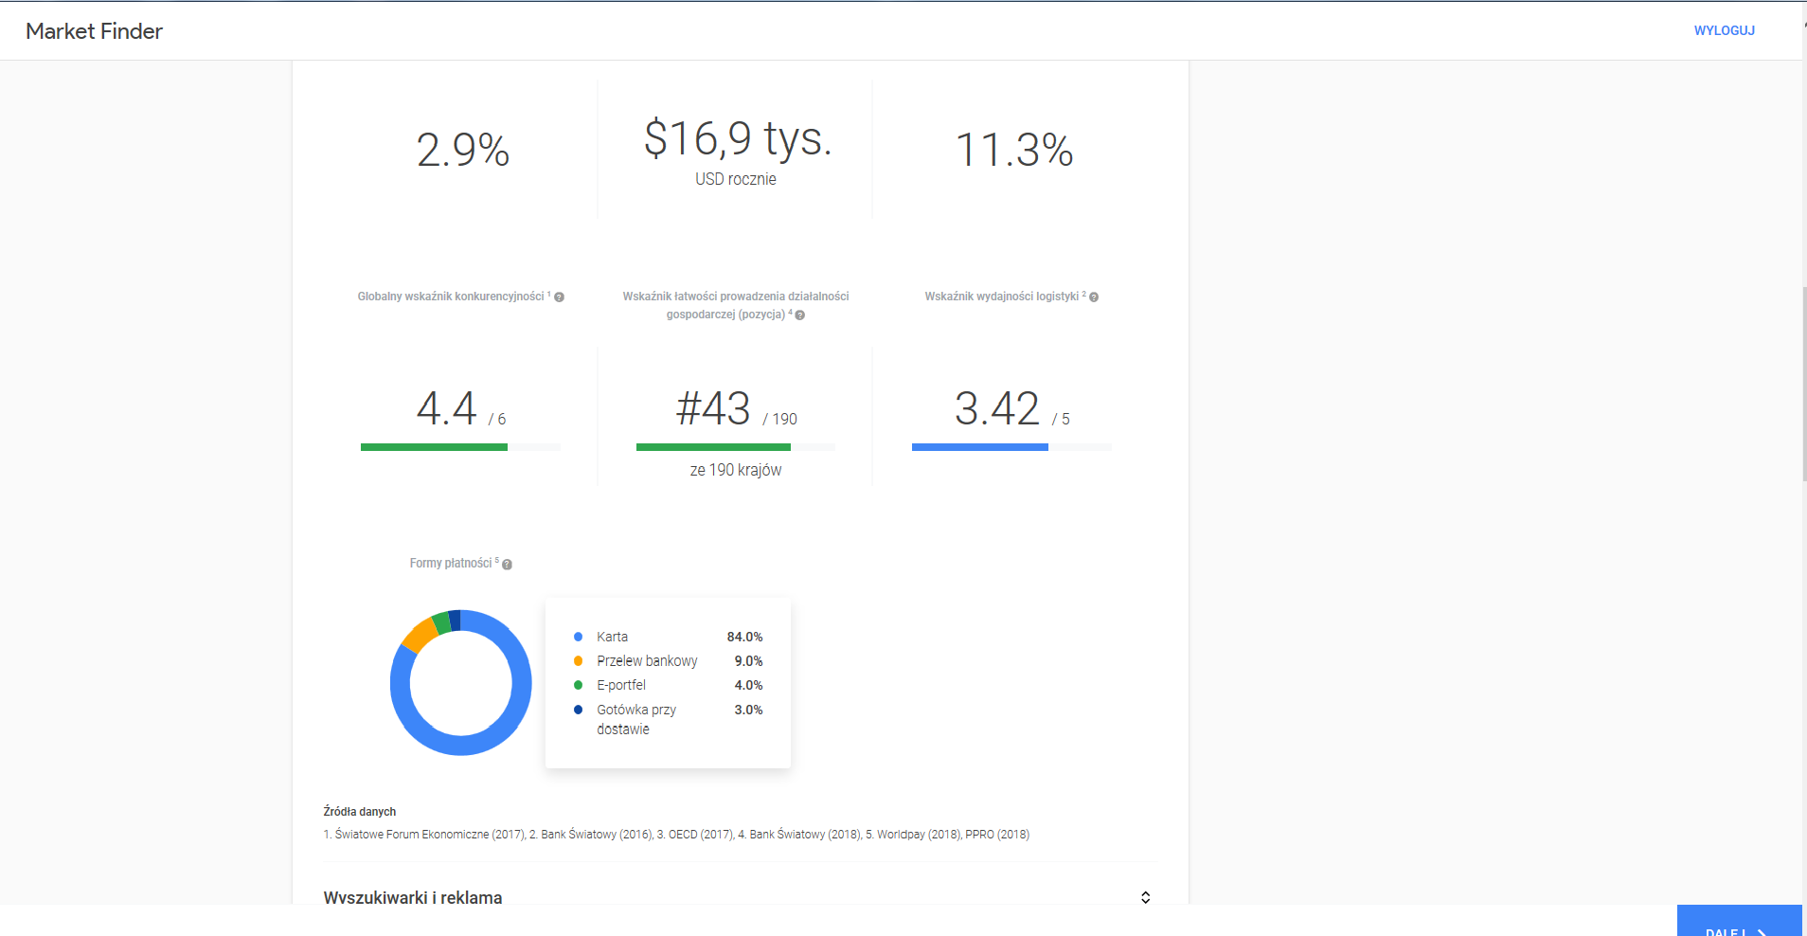Click the green E-portfel legend dot
This screenshot has height=936, width=1807.
click(578, 685)
